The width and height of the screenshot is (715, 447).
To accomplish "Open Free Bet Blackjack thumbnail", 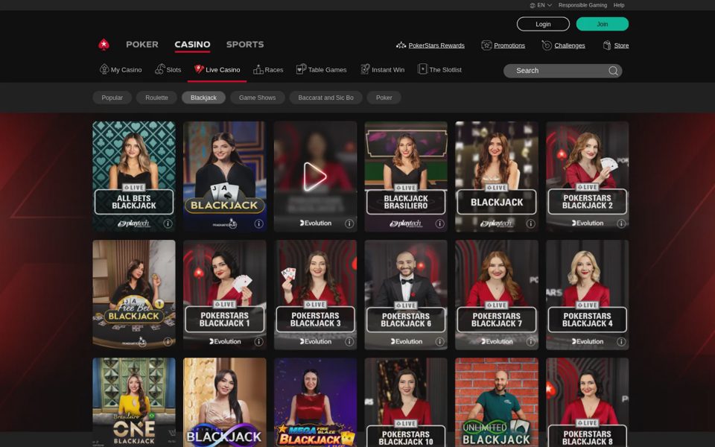I will pyautogui.click(x=134, y=295).
